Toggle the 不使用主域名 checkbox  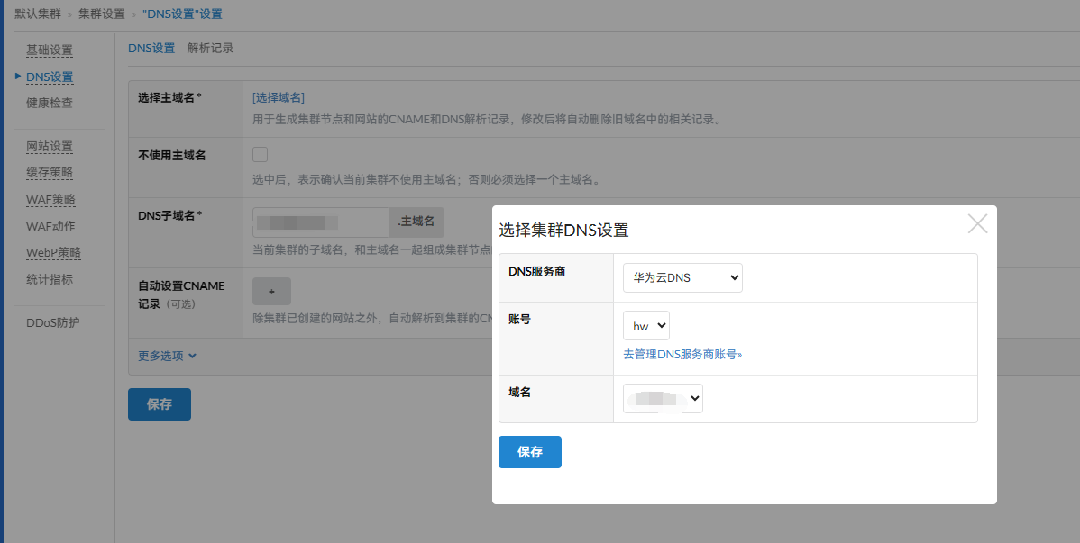point(261,154)
